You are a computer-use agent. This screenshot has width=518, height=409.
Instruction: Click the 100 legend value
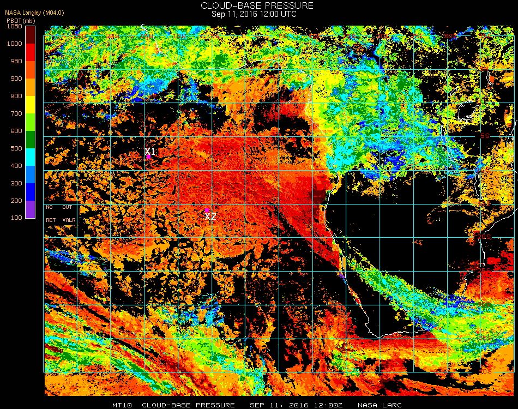[x=16, y=218]
